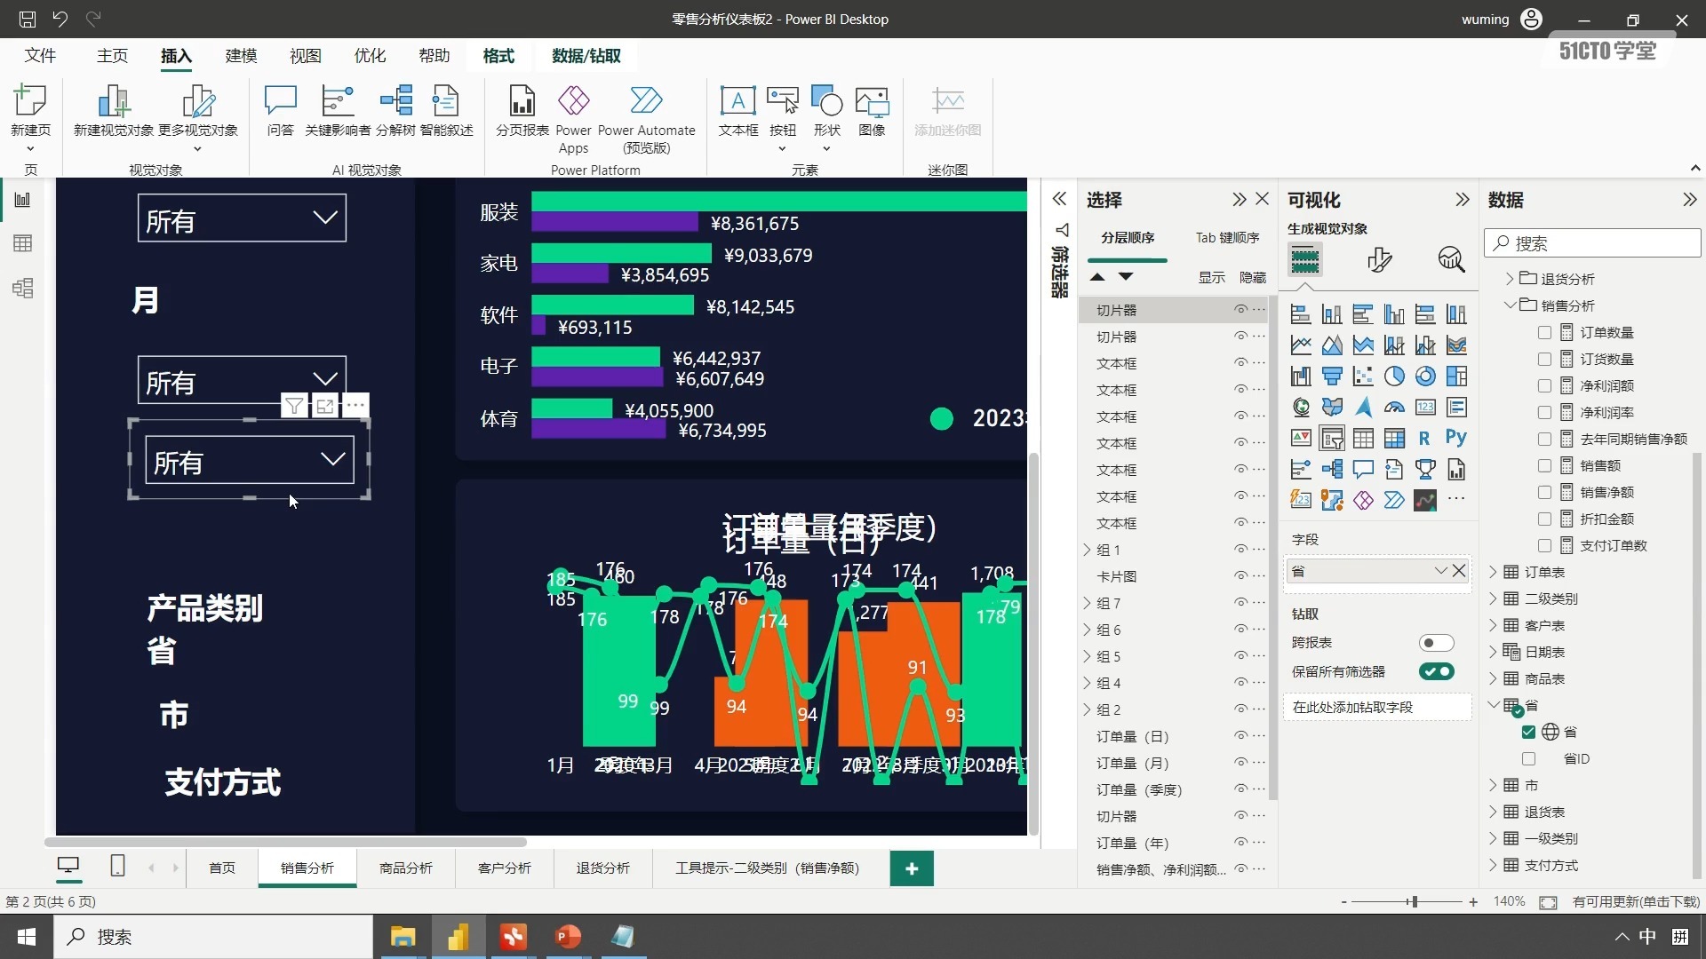Screen dimensions: 1706x959
Task: Move layer up with the up arrow
Action: coord(1097,277)
